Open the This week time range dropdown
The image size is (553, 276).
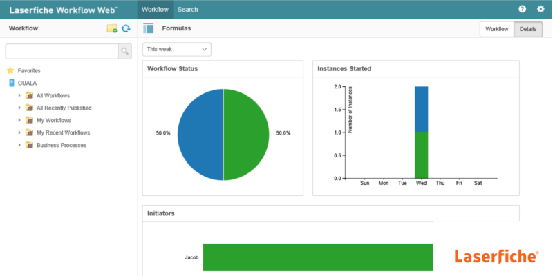click(x=177, y=49)
